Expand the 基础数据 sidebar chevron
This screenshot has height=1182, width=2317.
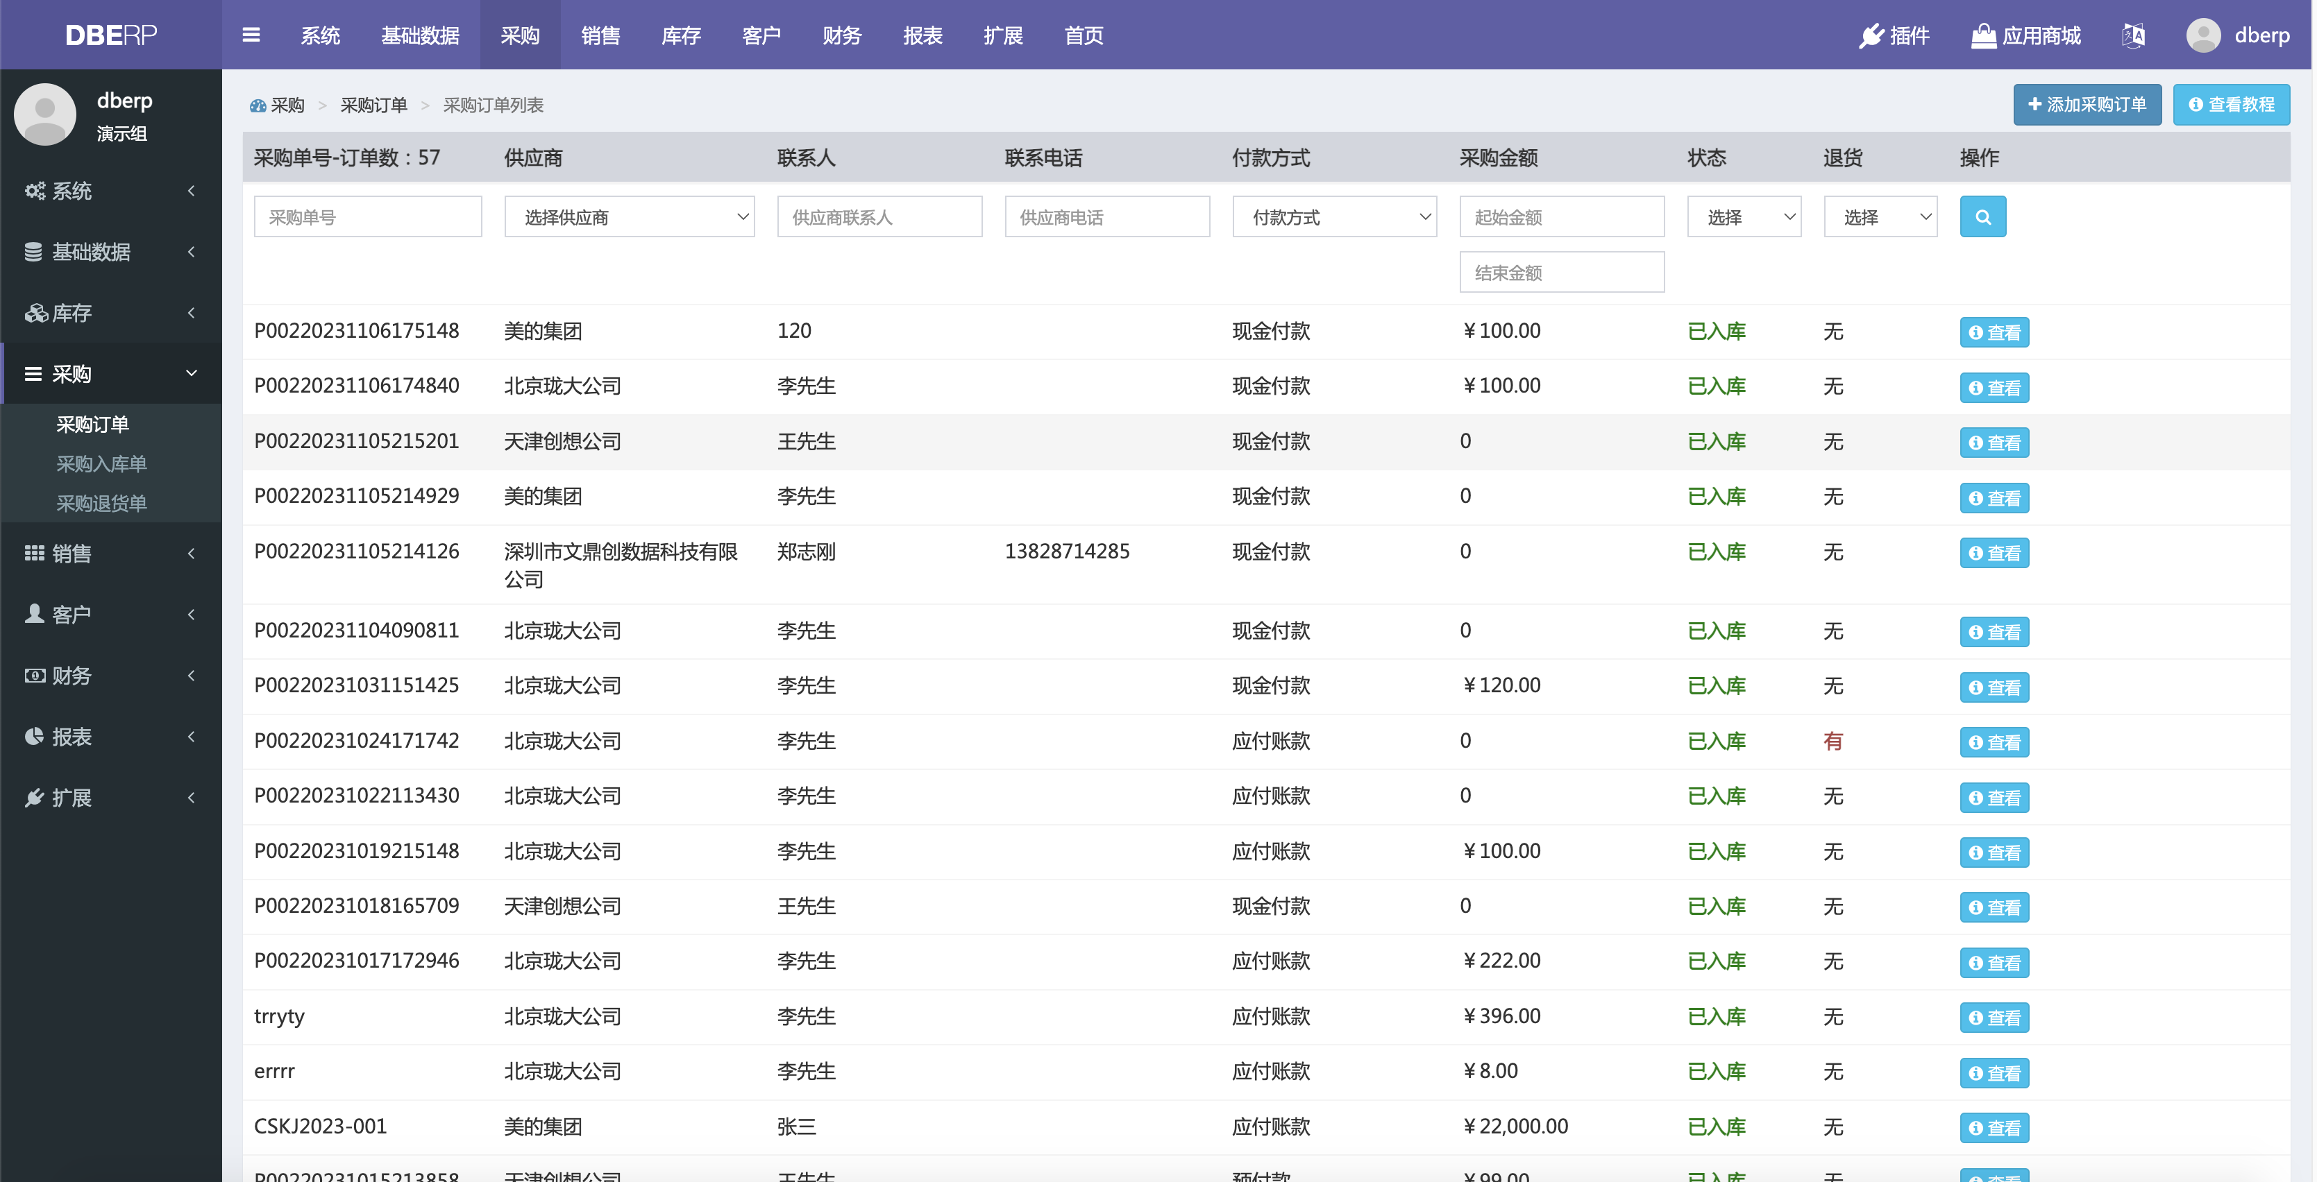[x=192, y=252]
